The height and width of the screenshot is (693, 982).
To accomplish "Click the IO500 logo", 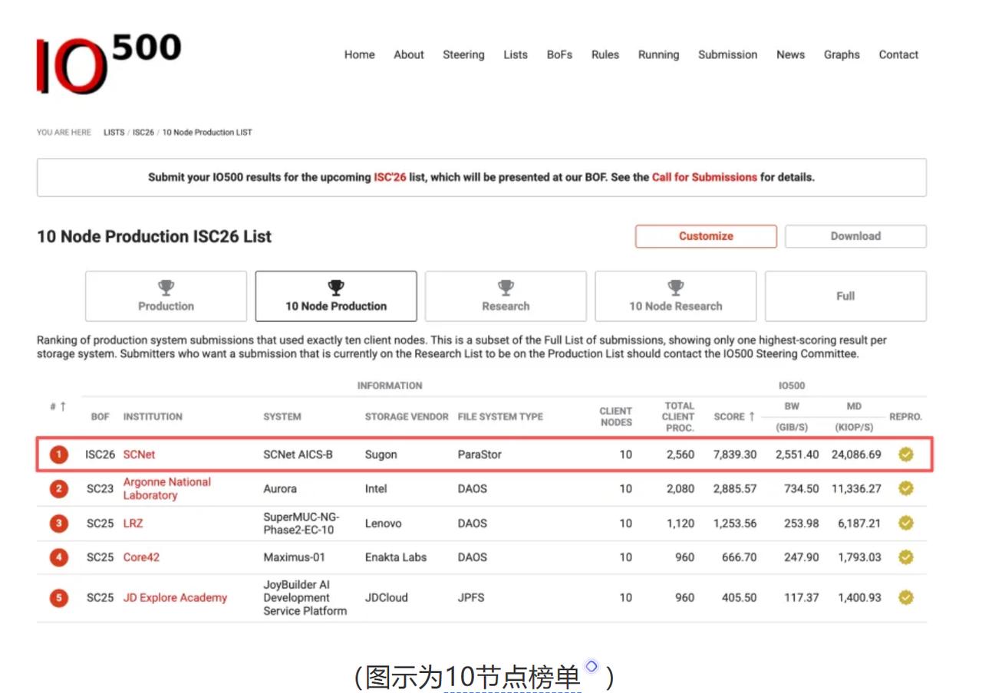I will [108, 64].
